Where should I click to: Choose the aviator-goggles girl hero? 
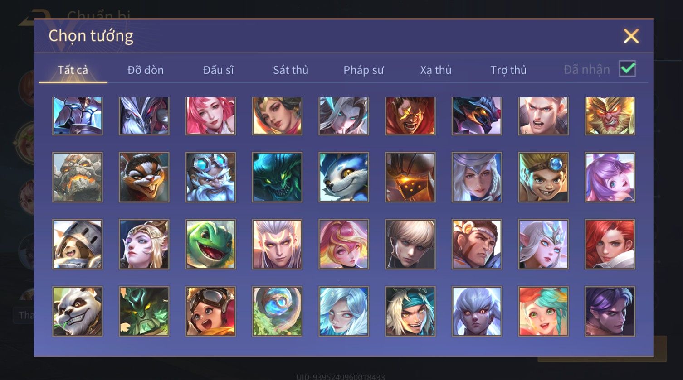tap(210, 311)
